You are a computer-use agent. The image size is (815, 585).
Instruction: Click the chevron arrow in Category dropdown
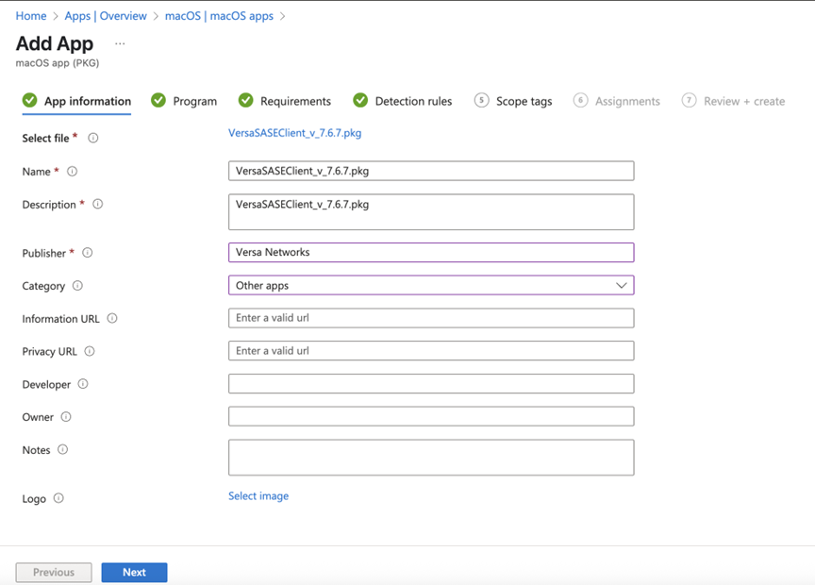pos(621,286)
